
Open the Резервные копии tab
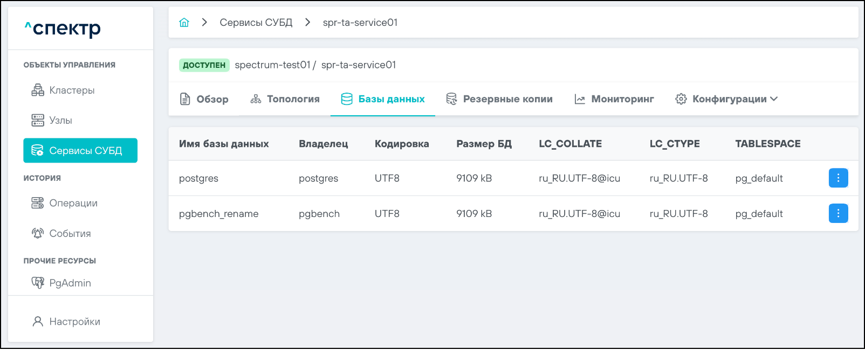pyautogui.click(x=499, y=99)
